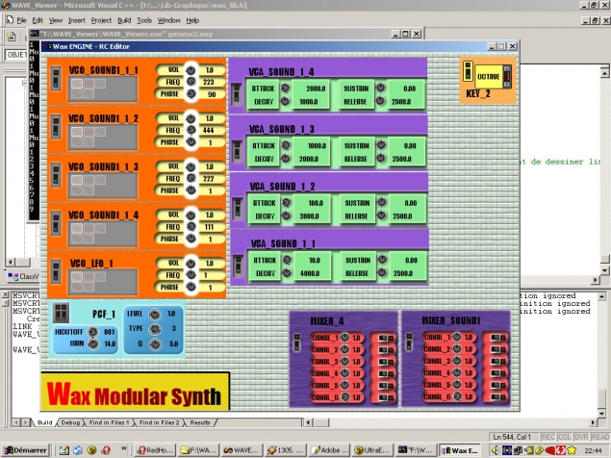Open the Find in Files 1 tab
The image size is (611, 458).
point(109,421)
